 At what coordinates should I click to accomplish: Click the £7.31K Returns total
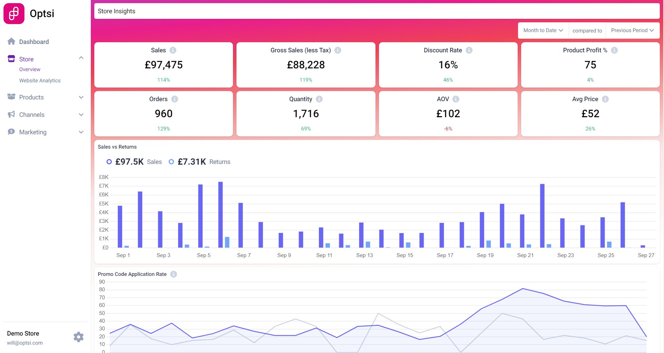(x=191, y=162)
